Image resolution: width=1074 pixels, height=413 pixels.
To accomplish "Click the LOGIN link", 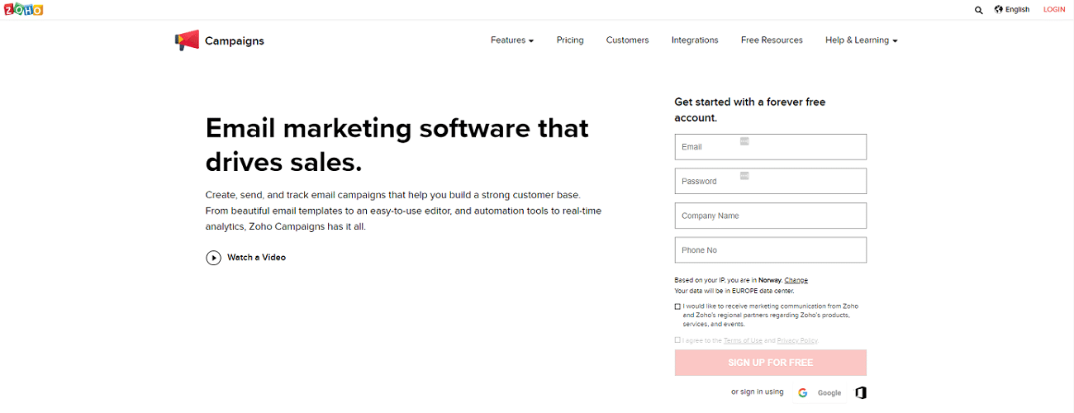I will point(1054,9).
